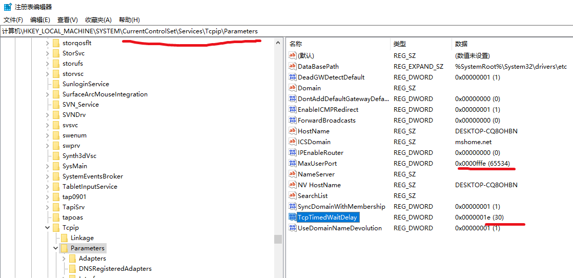Click the ICSDomain string value icon
Image resolution: width=573 pixels, height=278 pixels.
[292, 142]
